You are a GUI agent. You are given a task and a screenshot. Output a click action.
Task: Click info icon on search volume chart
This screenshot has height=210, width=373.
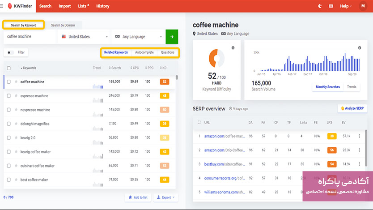click(360, 48)
